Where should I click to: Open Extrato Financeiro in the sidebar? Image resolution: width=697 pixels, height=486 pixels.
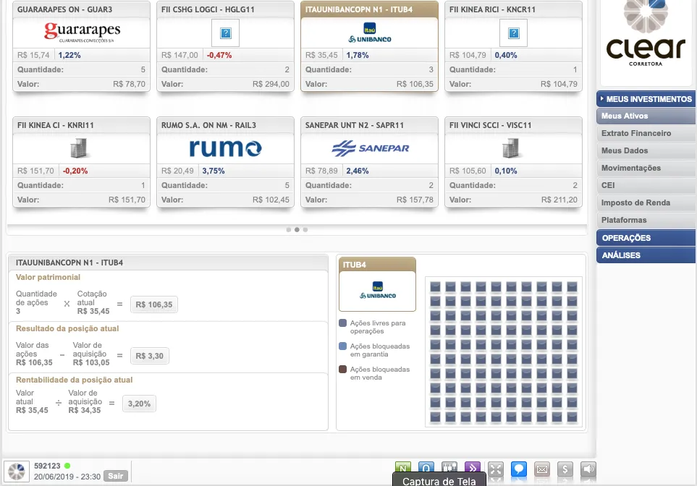[x=636, y=134]
